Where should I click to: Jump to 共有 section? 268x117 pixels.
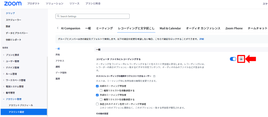point(58,55)
